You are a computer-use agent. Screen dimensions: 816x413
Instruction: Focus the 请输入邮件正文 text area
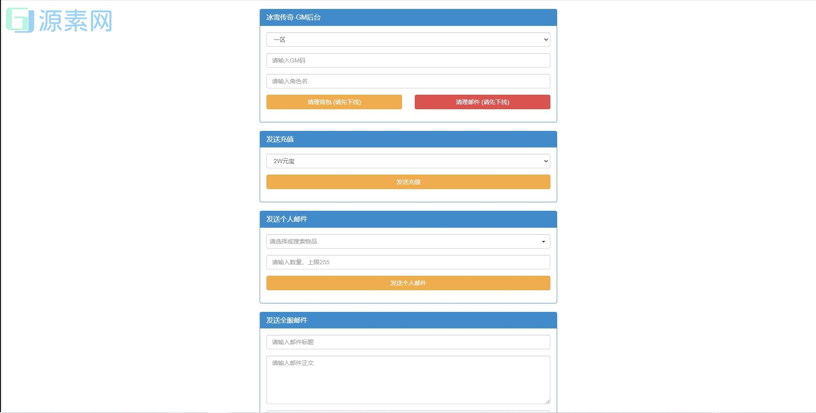pos(408,378)
